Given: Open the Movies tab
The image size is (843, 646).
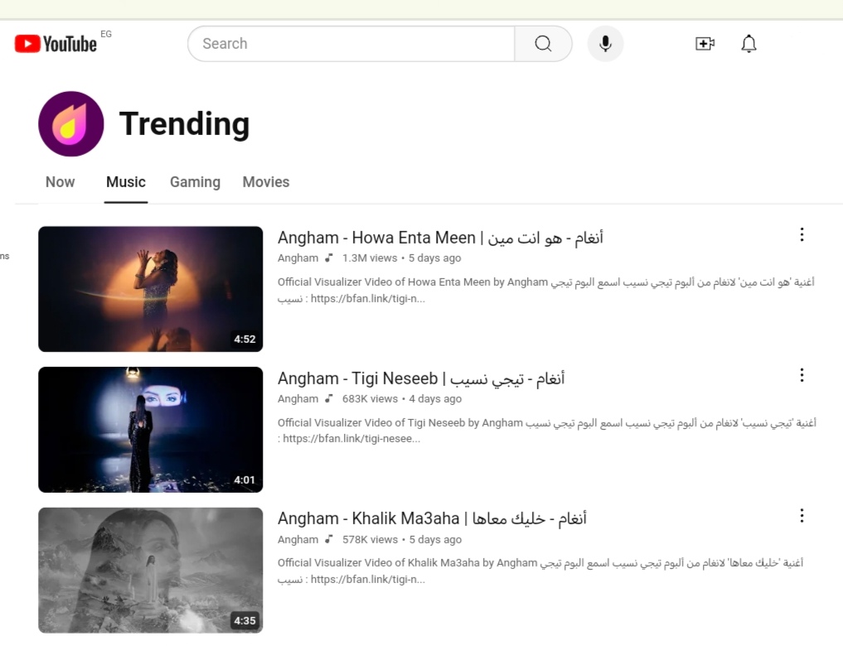Looking at the screenshot, I should (266, 182).
